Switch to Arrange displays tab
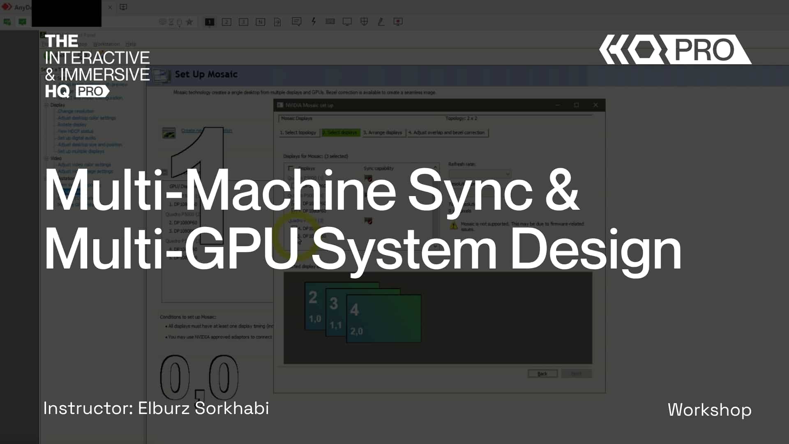Screen dimensions: 789x444 382,133
